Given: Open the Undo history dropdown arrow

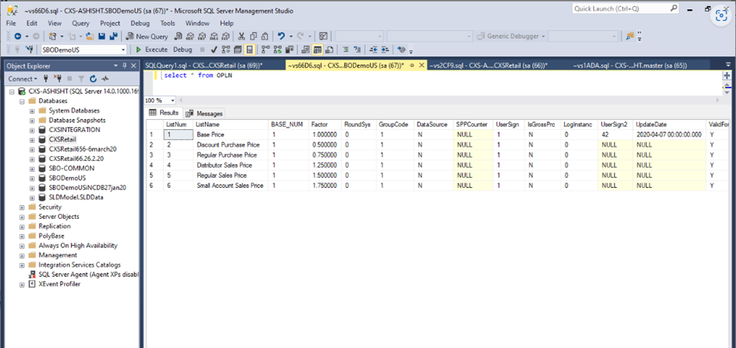Looking at the screenshot, I should [291, 36].
